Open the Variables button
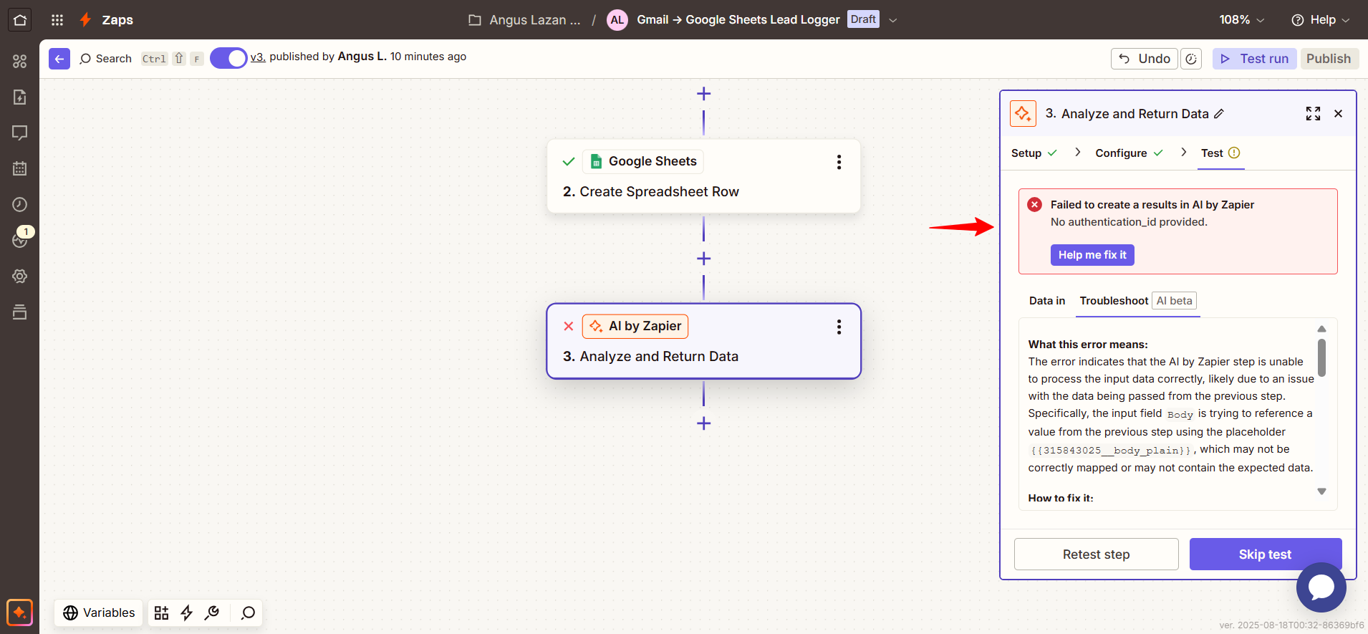Viewport: 1368px width, 634px height. click(99, 613)
